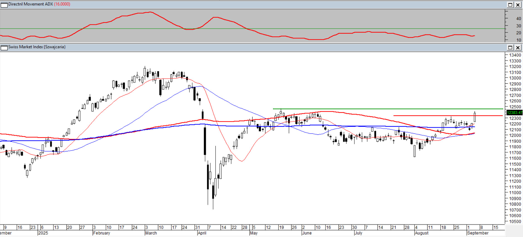Click the green 12383.47 current price tag

(514, 113)
